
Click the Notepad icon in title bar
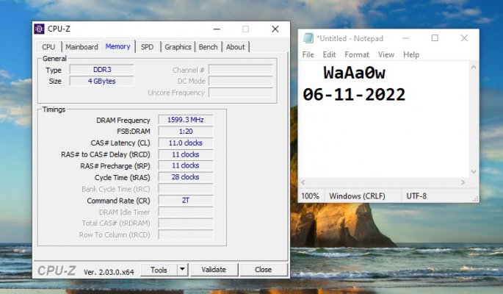pos(308,38)
